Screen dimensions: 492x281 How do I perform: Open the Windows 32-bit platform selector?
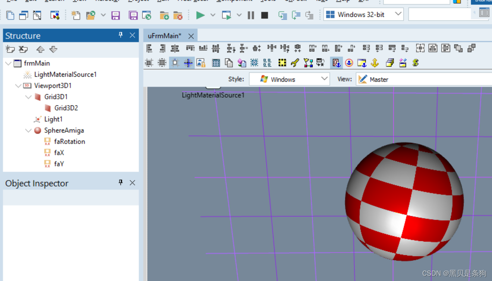click(x=363, y=14)
